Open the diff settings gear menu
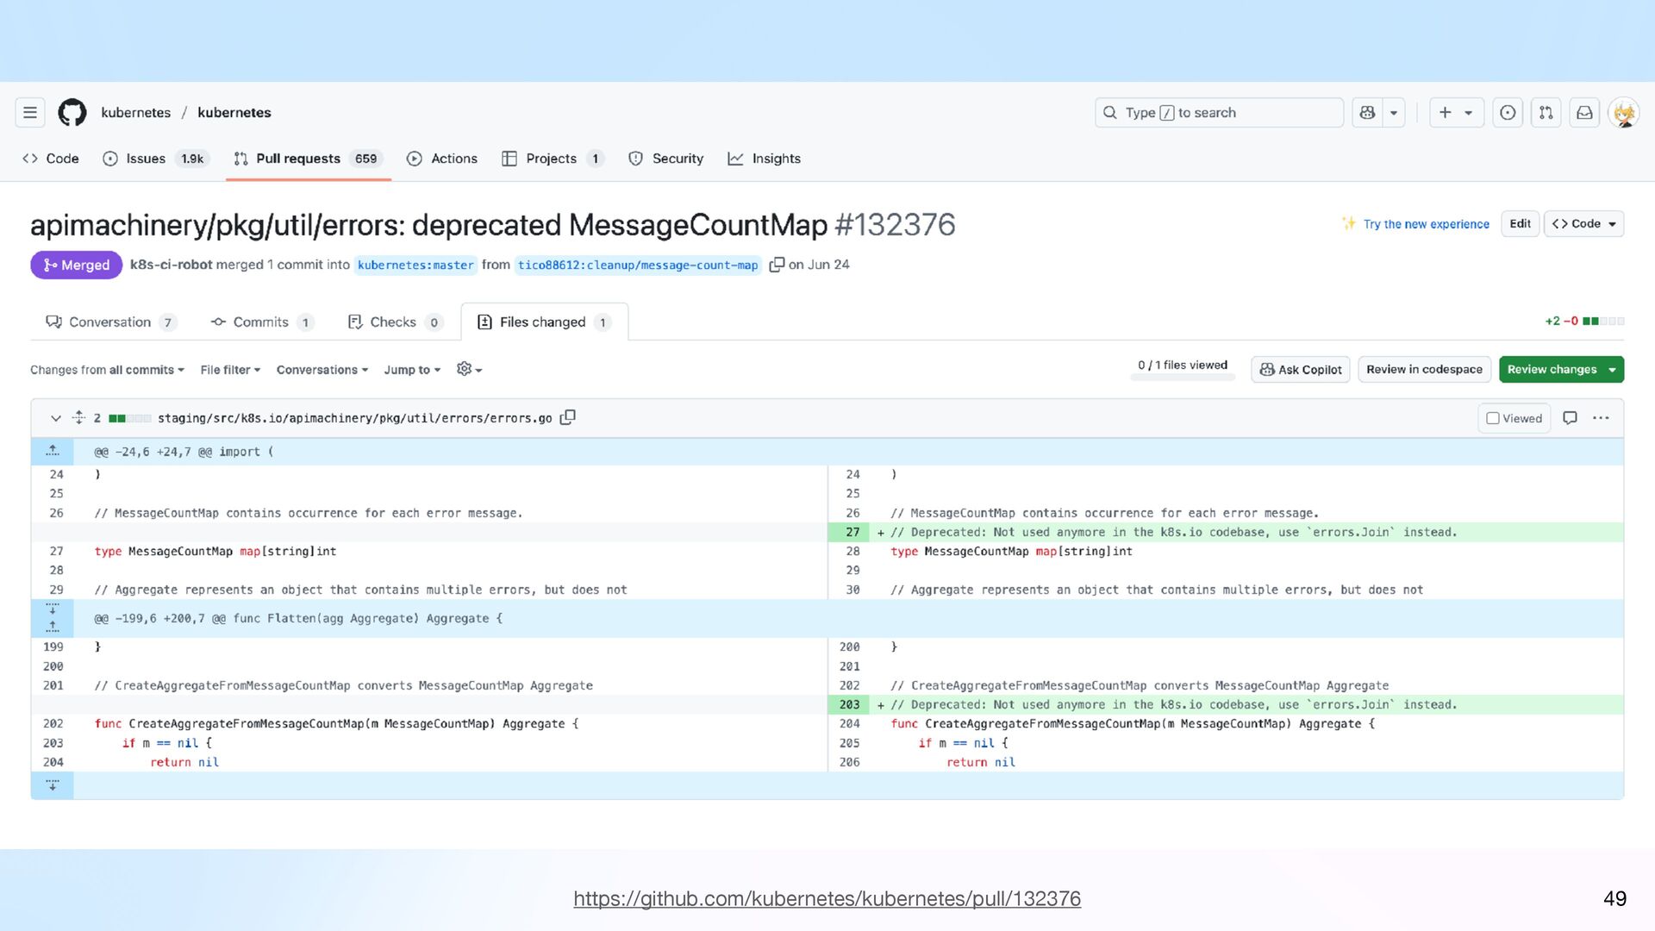This screenshot has height=931, width=1655. [x=469, y=369]
